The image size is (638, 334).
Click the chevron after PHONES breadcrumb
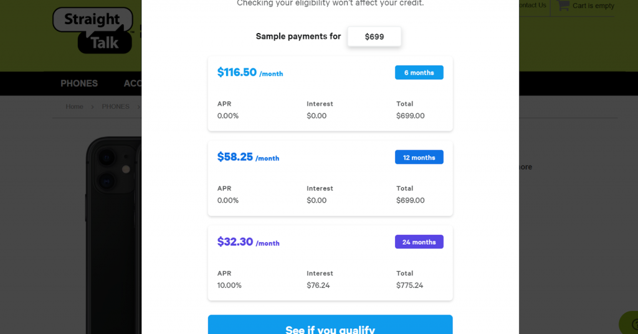tap(138, 107)
